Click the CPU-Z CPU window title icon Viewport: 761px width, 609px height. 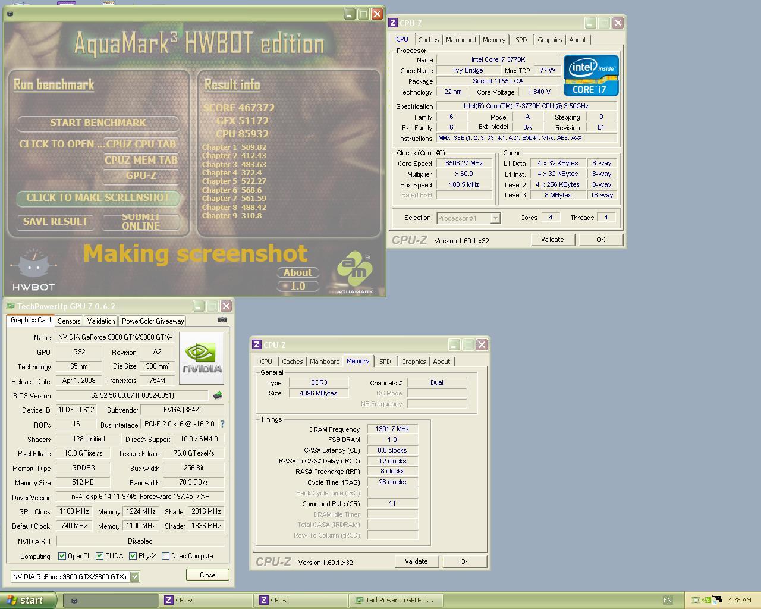[x=393, y=23]
